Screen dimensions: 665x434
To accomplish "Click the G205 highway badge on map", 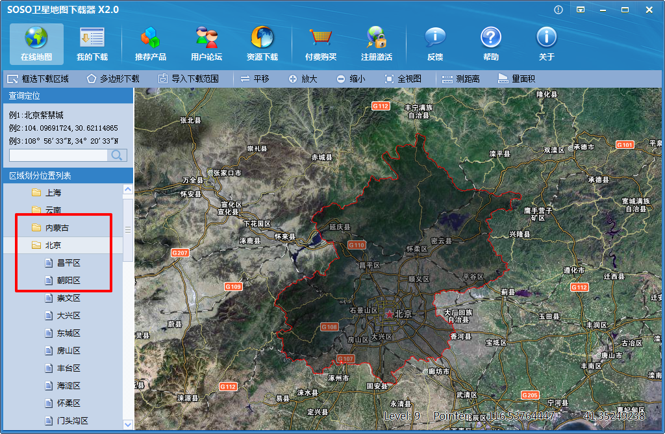I will [x=530, y=395].
